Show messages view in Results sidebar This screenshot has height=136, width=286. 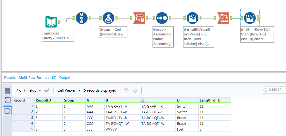click(7, 91)
